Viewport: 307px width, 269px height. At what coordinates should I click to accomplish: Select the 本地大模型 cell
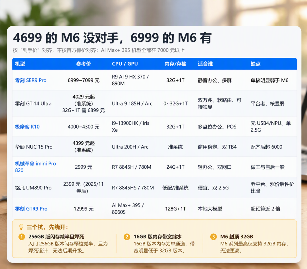point(210,209)
